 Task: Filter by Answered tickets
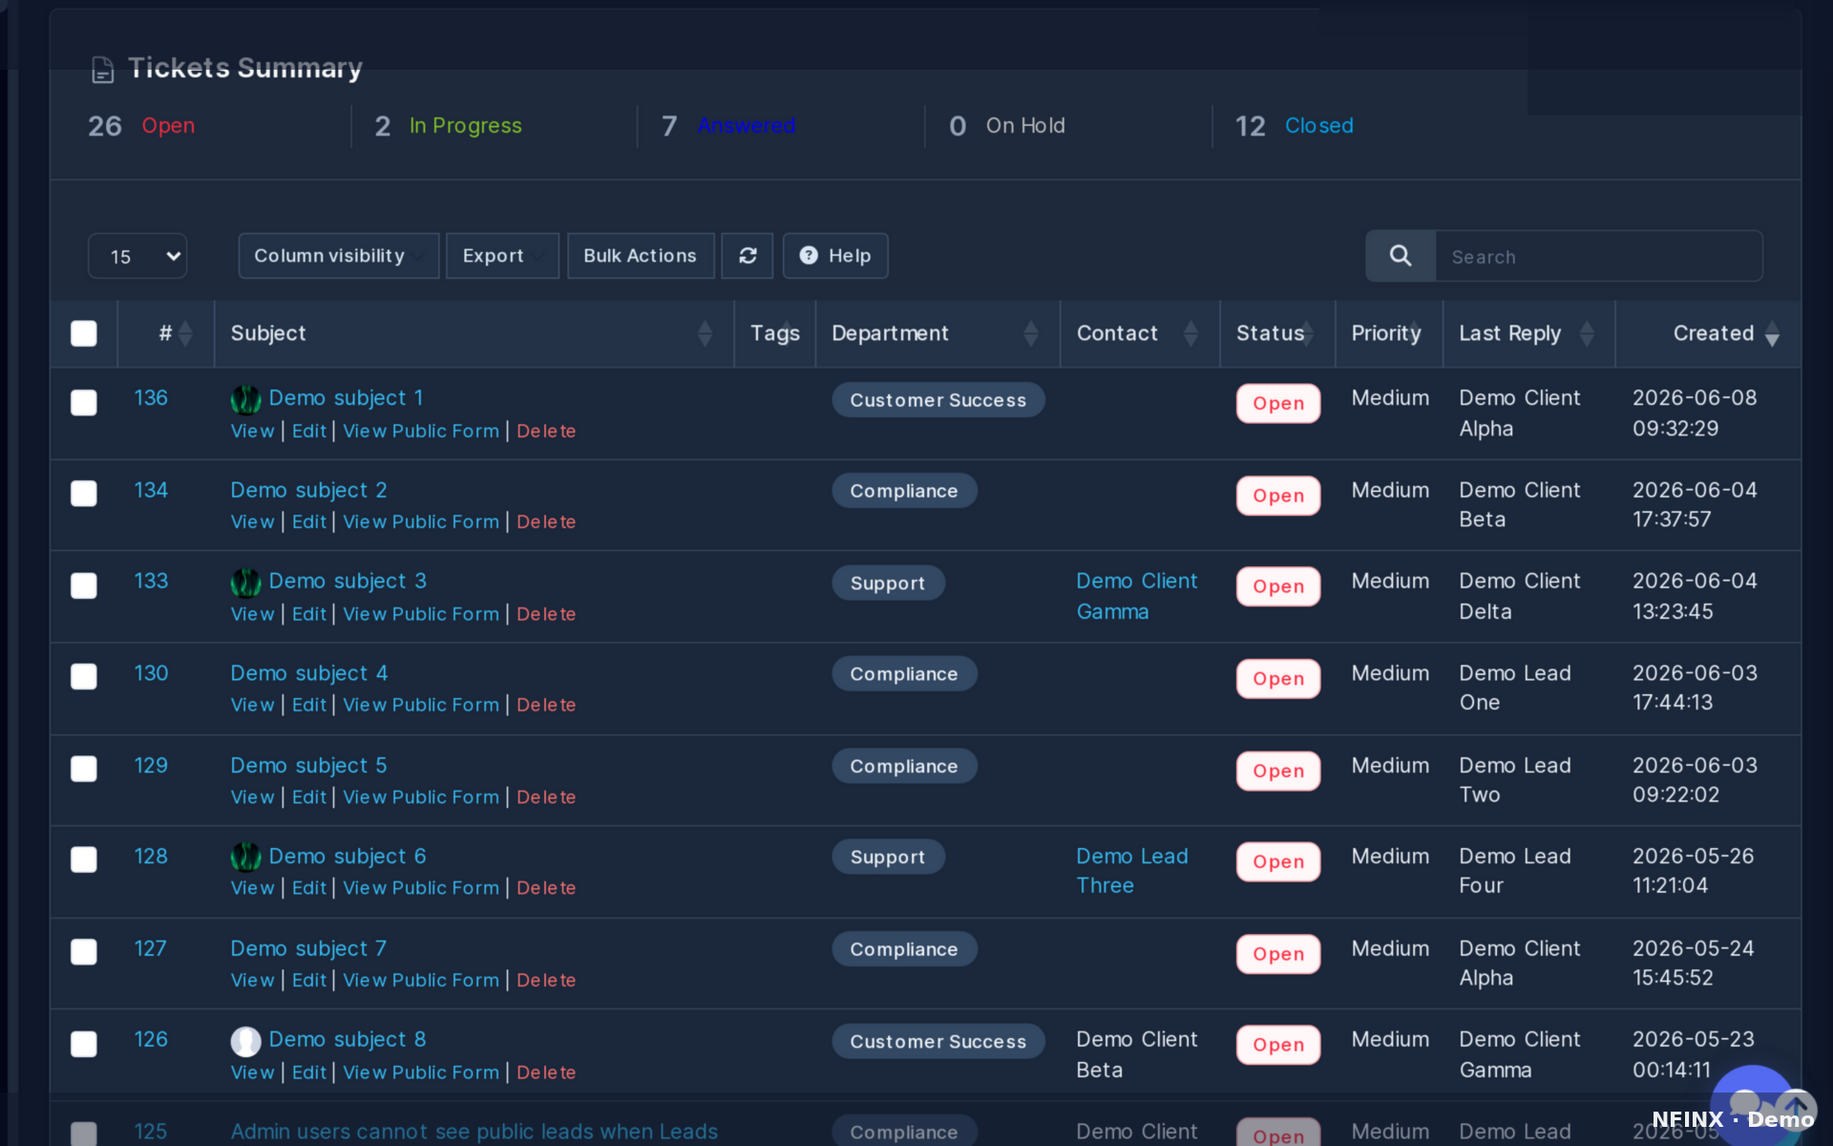point(747,126)
